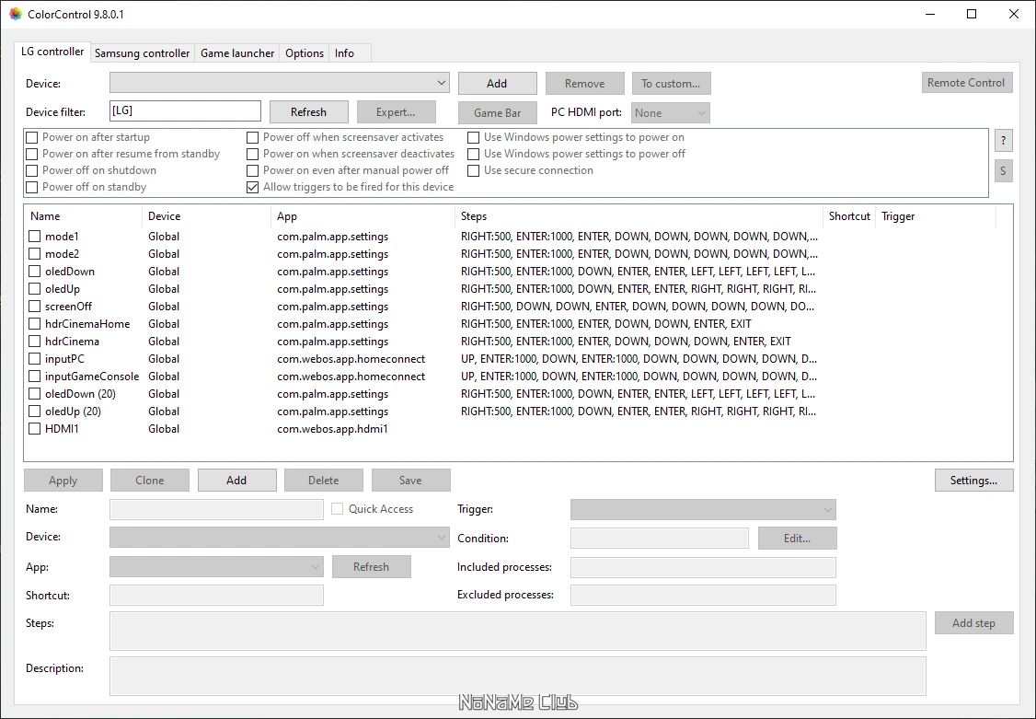Image resolution: width=1036 pixels, height=719 pixels.
Task: Open the Settings... button
Action: pos(973,481)
